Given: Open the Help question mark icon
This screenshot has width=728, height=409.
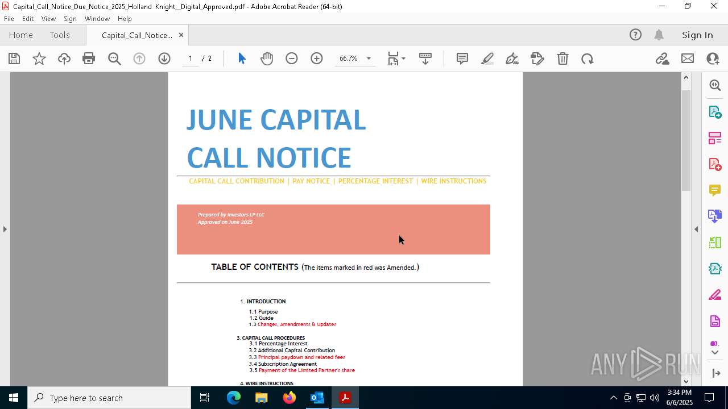Looking at the screenshot, I should click(635, 35).
